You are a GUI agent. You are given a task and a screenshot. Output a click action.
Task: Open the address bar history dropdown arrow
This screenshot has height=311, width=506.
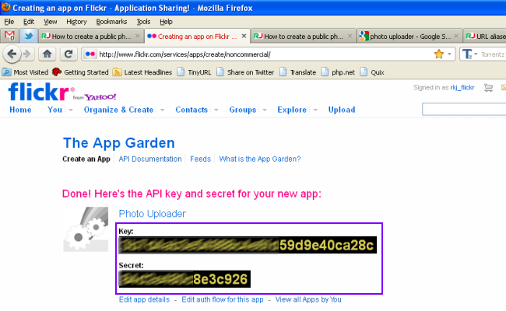449,54
